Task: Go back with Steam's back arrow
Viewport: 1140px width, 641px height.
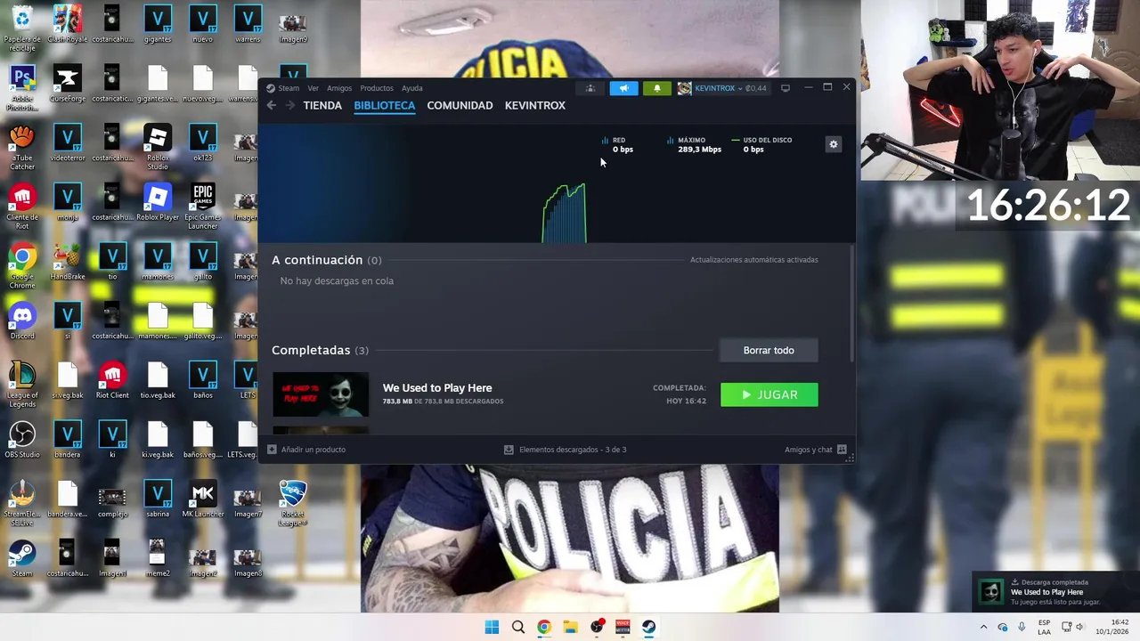Action: (x=272, y=105)
